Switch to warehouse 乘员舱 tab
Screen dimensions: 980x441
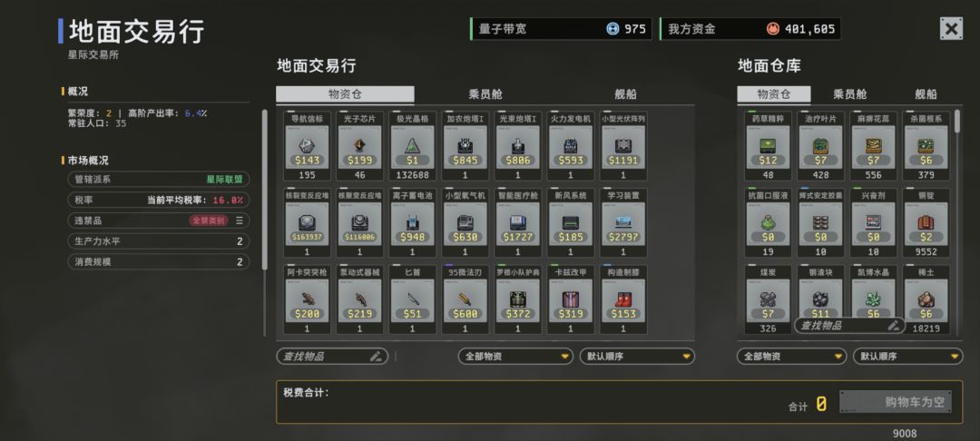(x=850, y=94)
